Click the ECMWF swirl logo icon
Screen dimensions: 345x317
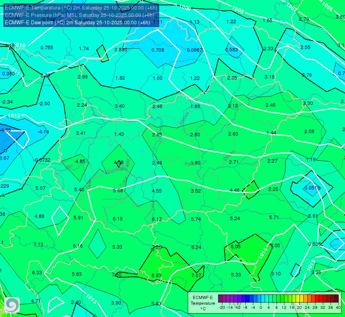(12, 305)
